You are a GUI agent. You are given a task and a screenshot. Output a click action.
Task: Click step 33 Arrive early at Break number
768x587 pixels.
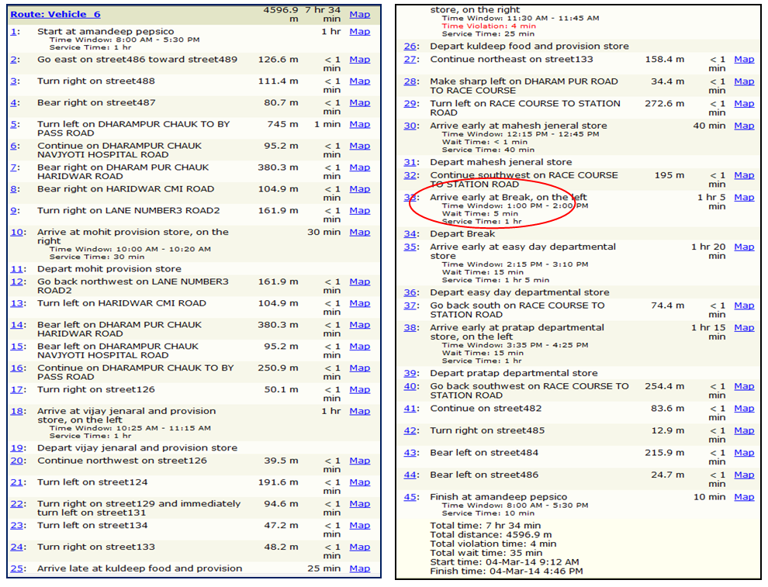(x=410, y=198)
